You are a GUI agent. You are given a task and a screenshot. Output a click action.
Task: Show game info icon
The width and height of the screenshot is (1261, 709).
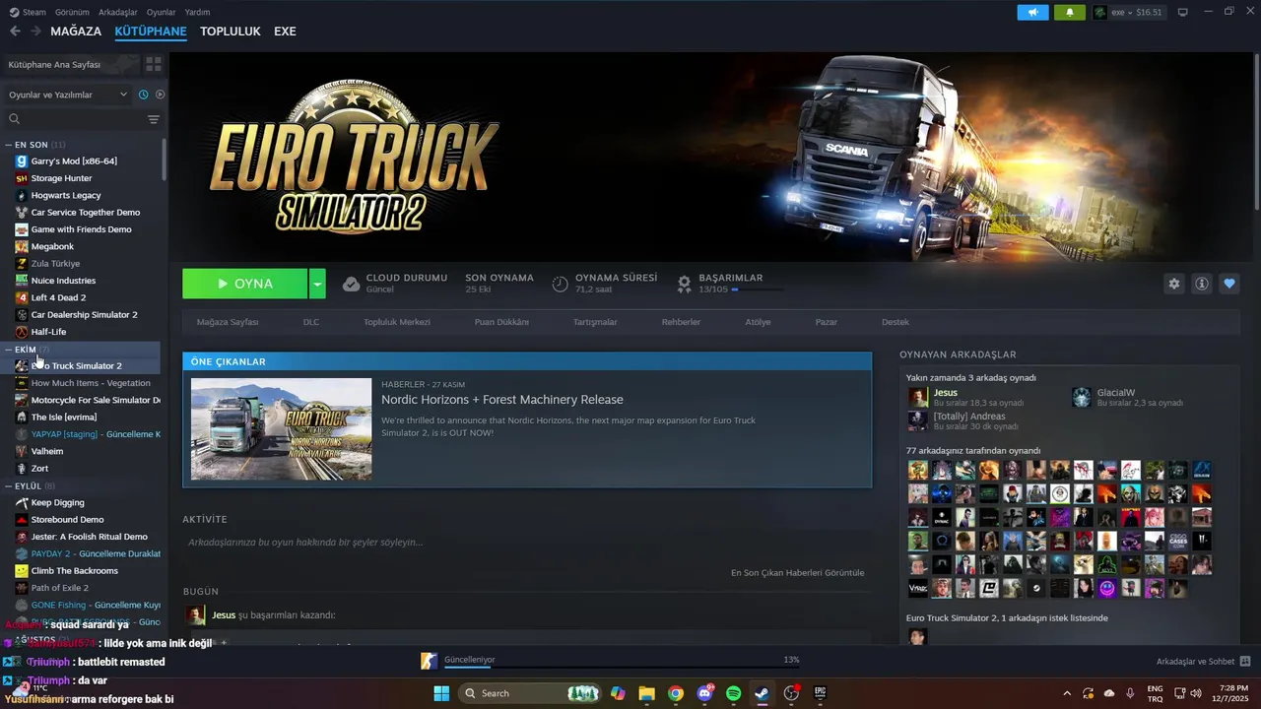(1201, 284)
